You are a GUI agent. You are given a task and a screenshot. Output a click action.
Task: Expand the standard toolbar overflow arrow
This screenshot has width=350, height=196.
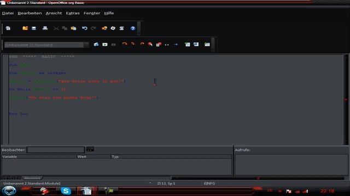pos(139,33)
